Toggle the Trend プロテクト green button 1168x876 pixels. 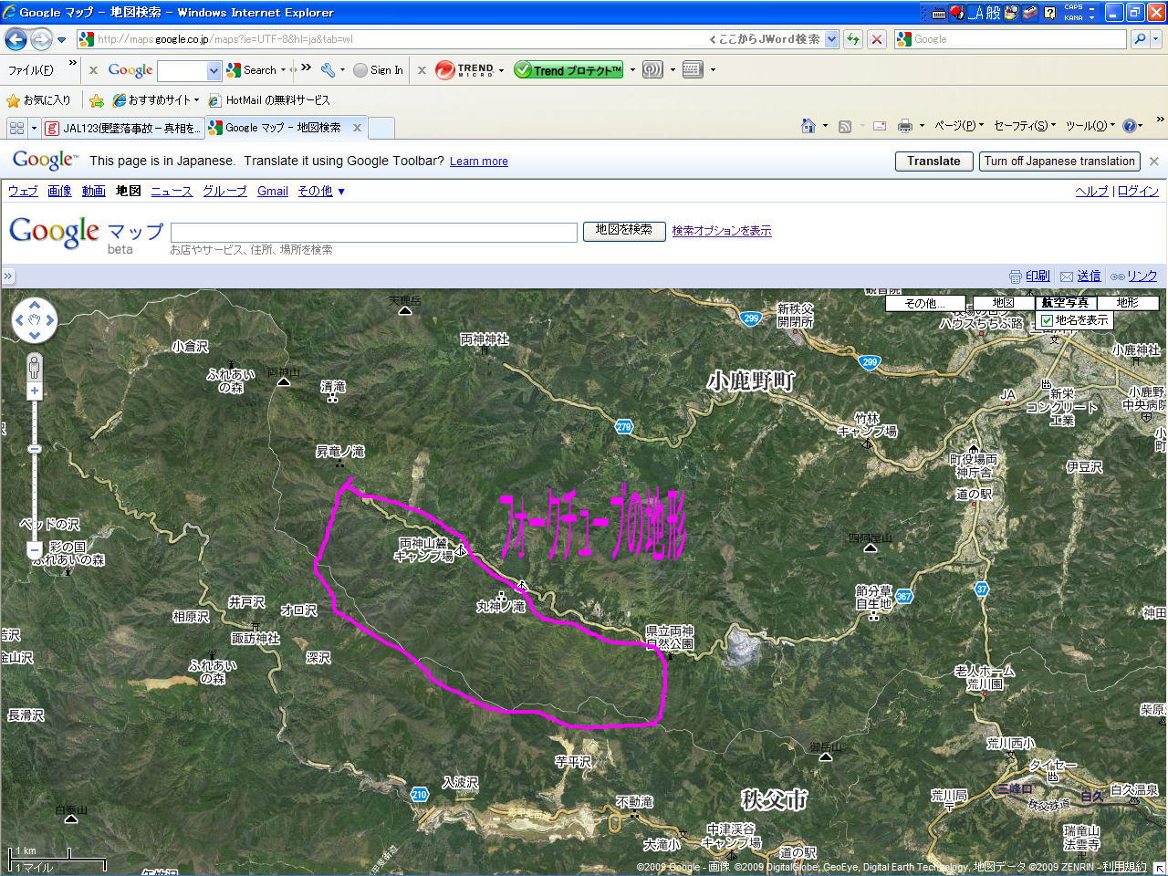pyautogui.click(x=569, y=69)
